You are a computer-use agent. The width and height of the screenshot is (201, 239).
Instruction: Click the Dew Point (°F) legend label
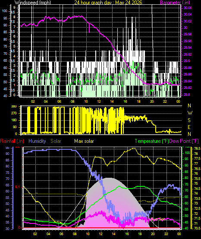coord(184,141)
